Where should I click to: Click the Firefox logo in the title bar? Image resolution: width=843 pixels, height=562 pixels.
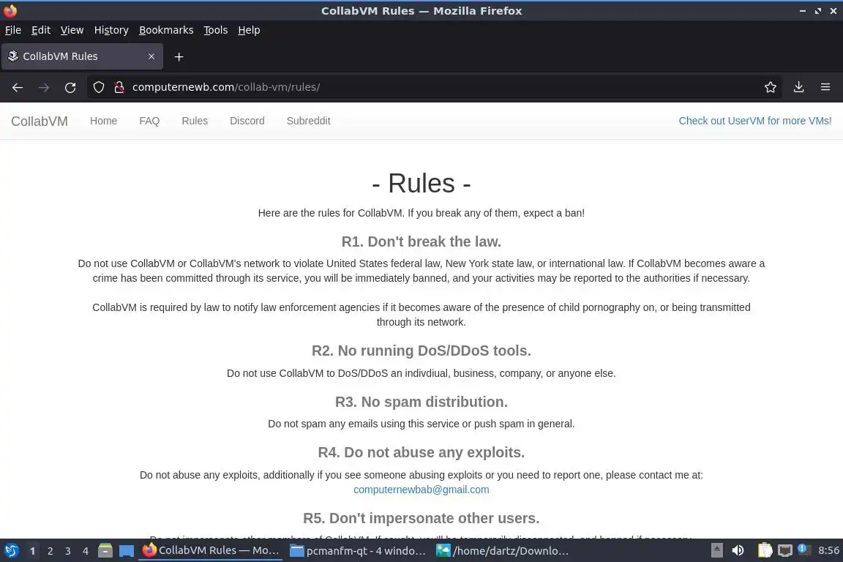(10, 11)
